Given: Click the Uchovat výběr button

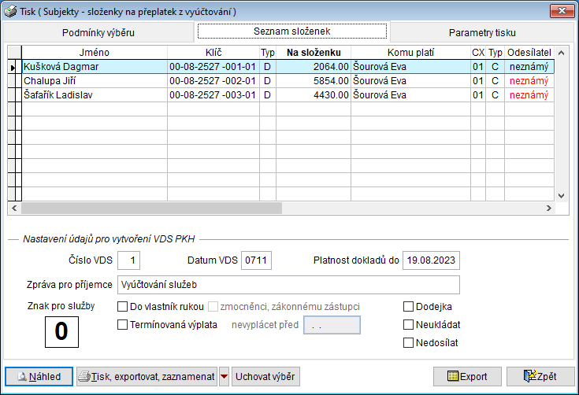Looking at the screenshot, I should pos(266,376).
